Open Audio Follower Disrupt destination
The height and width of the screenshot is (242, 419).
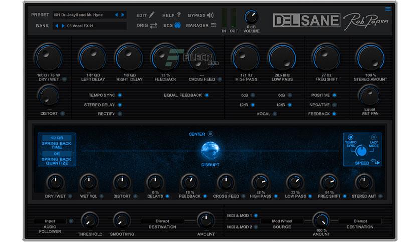coord(162,221)
